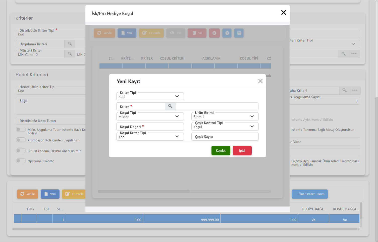Click the blue window icon in modal toolbar
The height and width of the screenshot is (242, 378).
[x=239, y=33]
